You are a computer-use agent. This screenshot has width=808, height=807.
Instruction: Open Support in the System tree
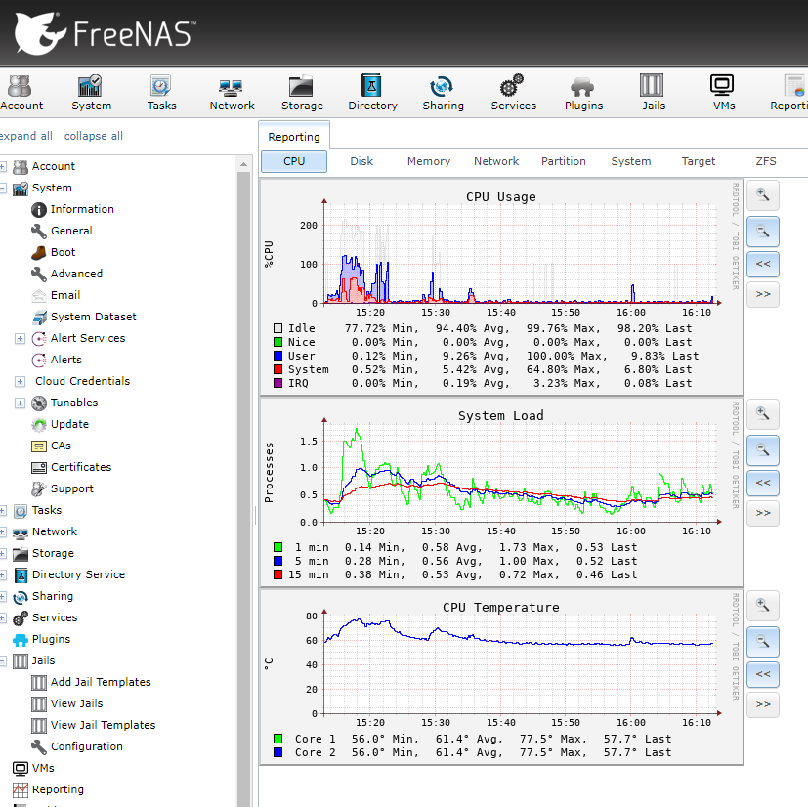[x=63, y=488]
